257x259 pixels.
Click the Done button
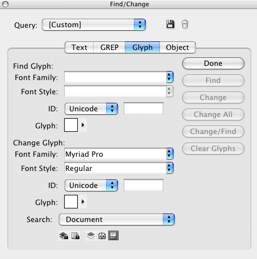[x=213, y=64]
